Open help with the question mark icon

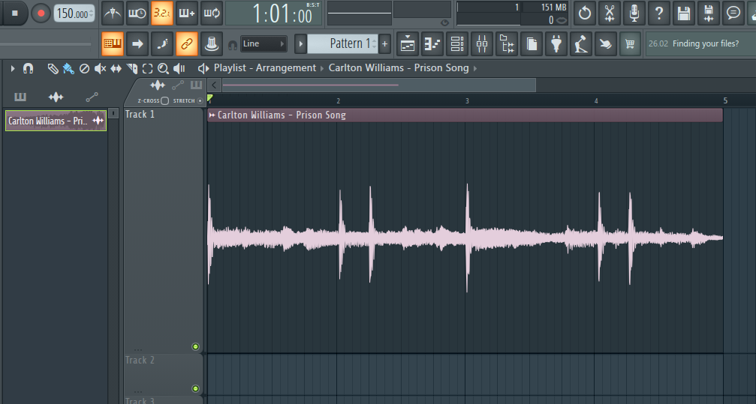pyautogui.click(x=659, y=13)
